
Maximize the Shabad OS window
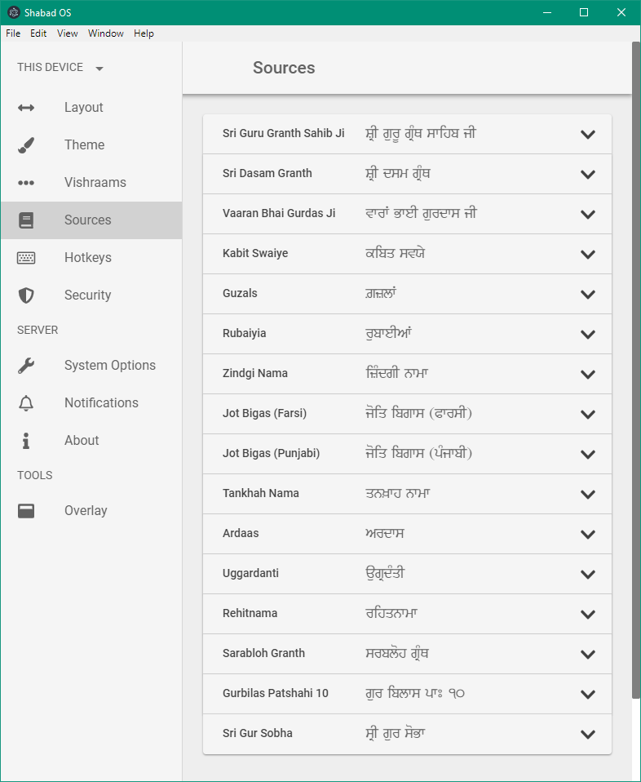point(584,12)
